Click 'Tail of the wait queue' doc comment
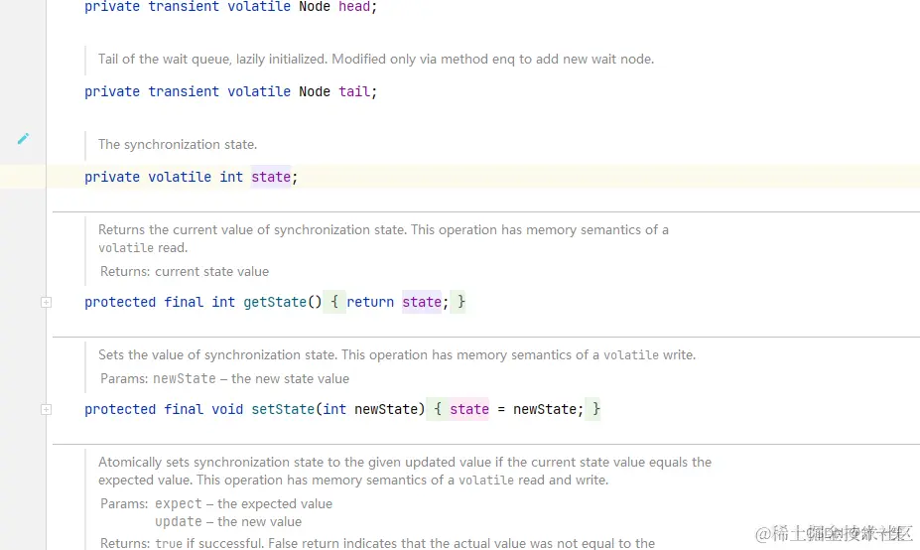920x550 pixels. coord(375,60)
